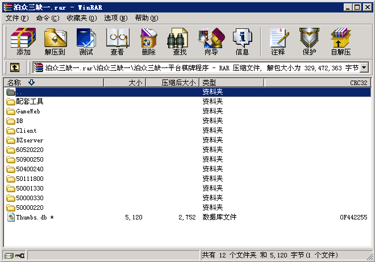Select the 50900250 folder row
The height and width of the screenshot is (262, 375).
[x=188, y=159]
